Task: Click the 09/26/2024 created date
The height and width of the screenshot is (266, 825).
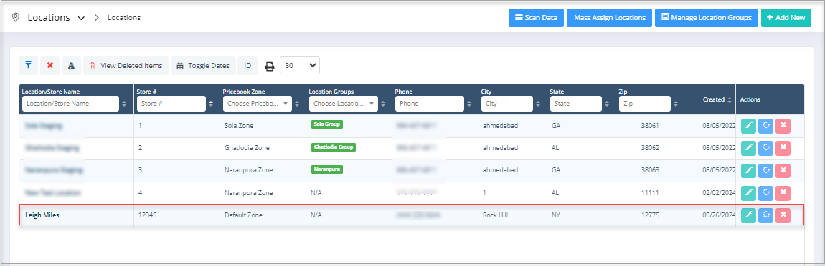Action: point(719,215)
